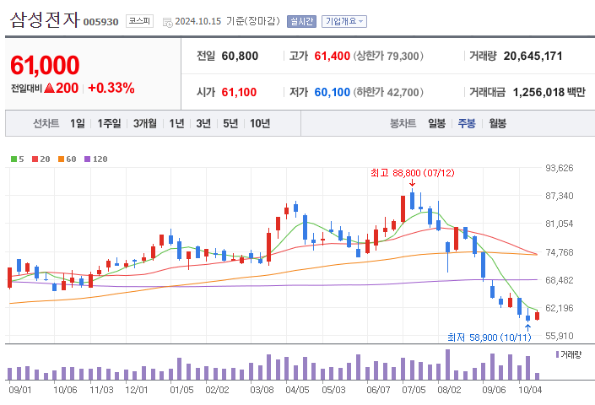
Task: Click the green 5 moving-average swatch
Action: 14,159
